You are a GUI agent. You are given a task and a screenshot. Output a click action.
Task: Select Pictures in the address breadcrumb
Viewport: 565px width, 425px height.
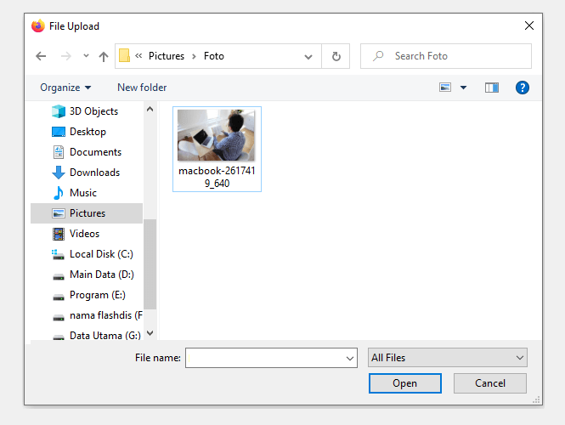tap(167, 56)
